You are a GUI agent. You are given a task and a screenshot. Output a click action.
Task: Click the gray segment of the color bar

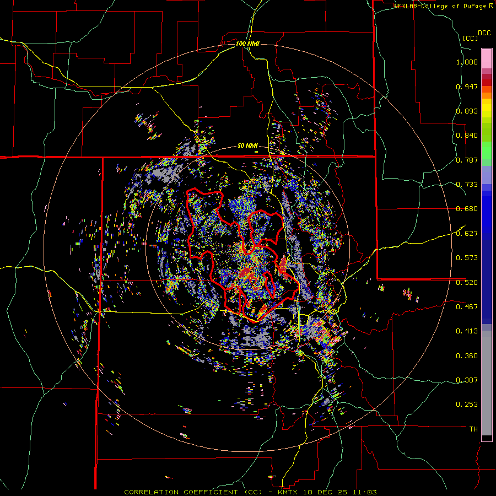pos(487,383)
